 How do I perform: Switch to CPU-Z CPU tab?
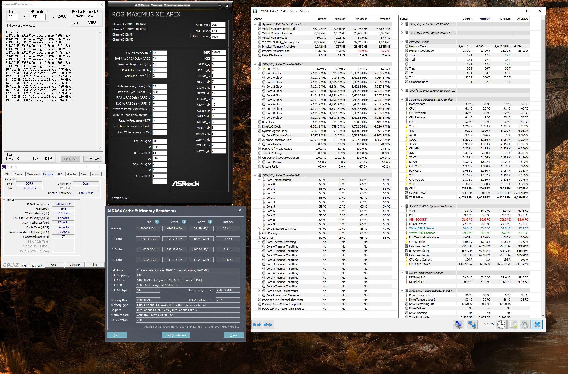[8, 174]
